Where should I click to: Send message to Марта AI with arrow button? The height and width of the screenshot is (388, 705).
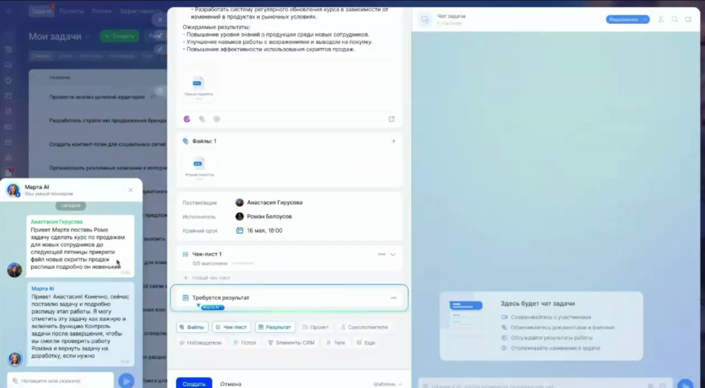click(125, 380)
